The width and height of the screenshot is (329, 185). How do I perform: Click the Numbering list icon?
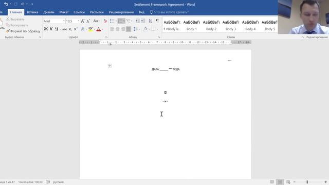(120, 21)
